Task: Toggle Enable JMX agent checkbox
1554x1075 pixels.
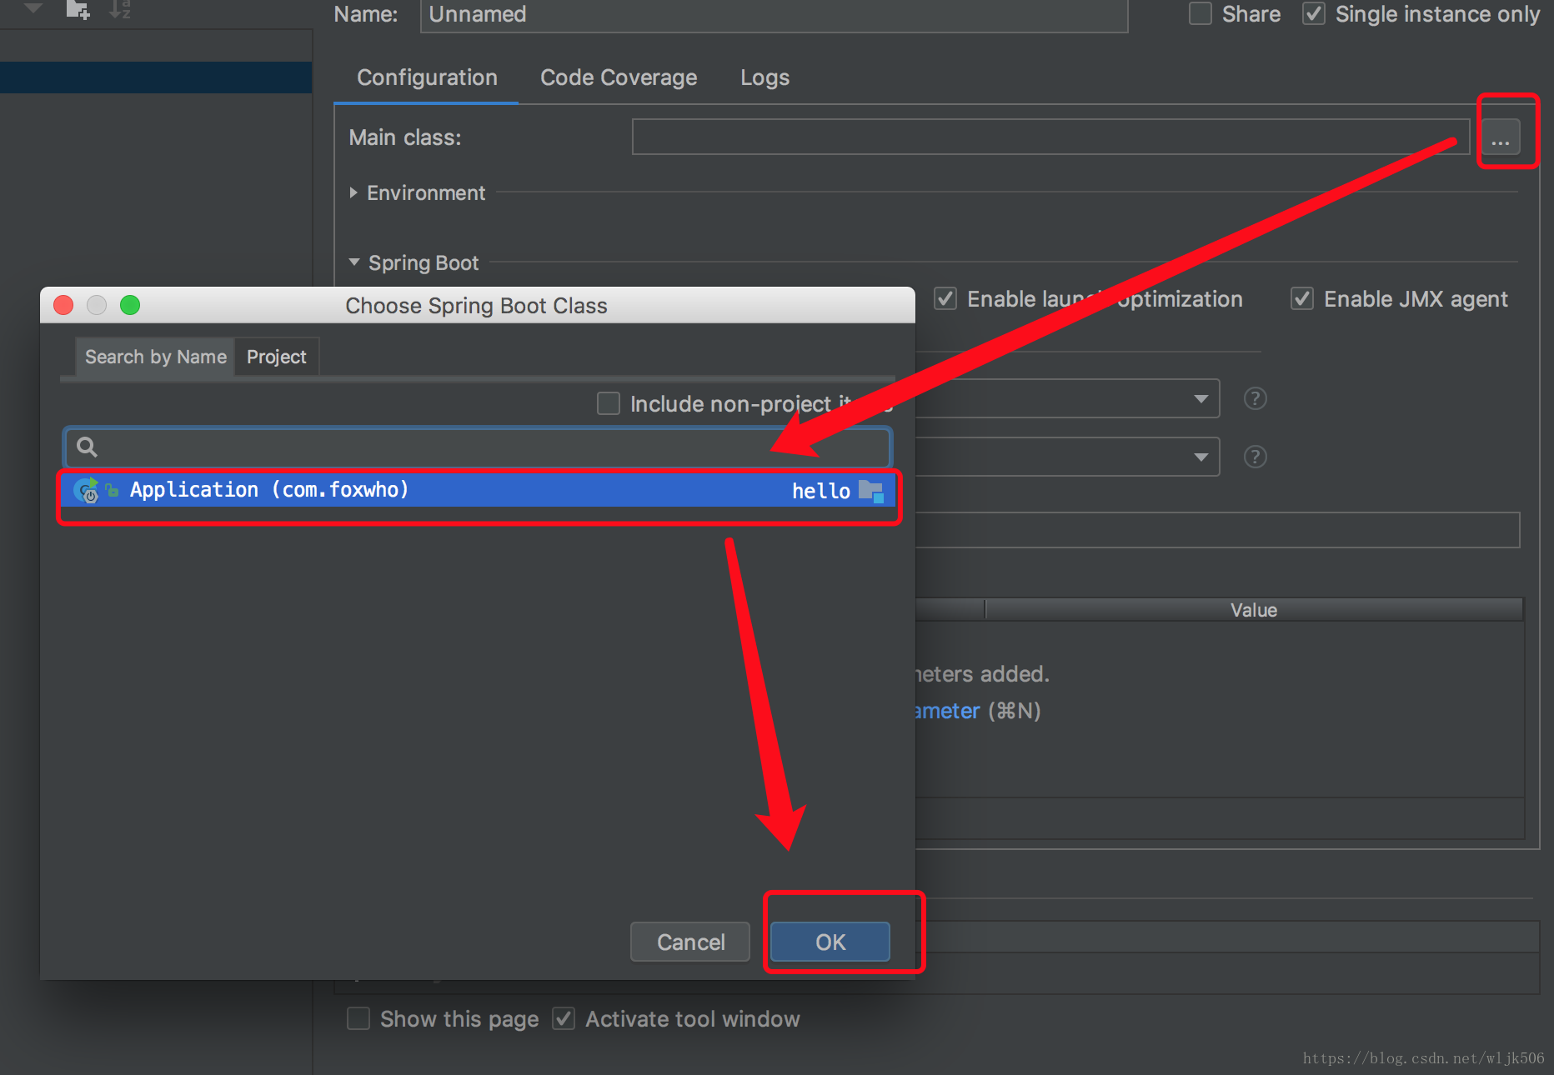Action: tap(1302, 298)
